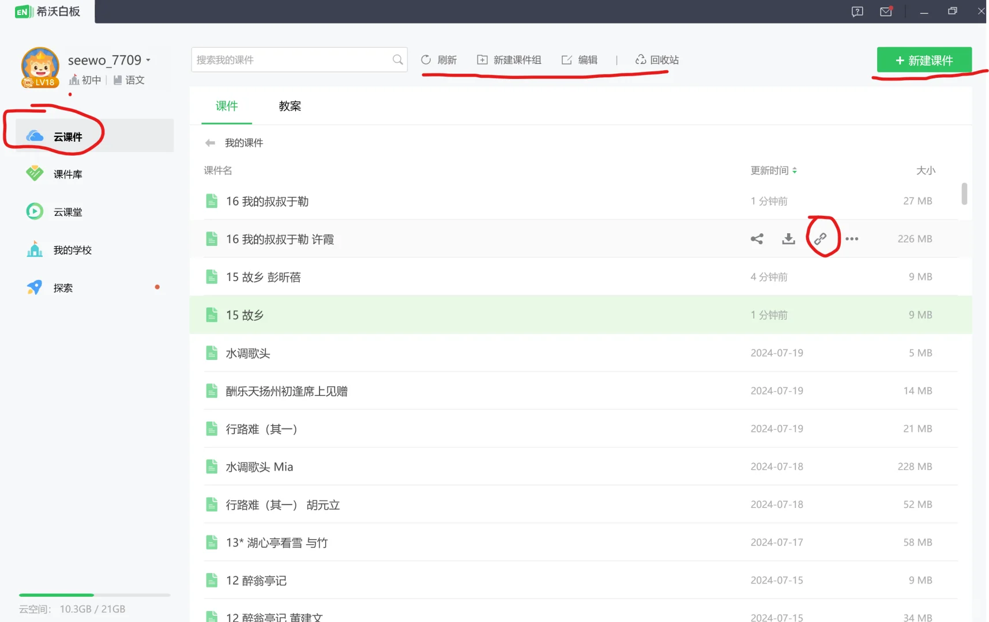Click the green 新建课件 button
989x622 pixels.
[x=924, y=60]
